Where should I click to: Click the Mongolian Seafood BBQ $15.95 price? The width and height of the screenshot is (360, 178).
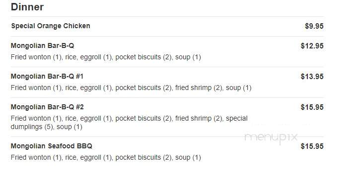pos(312,146)
